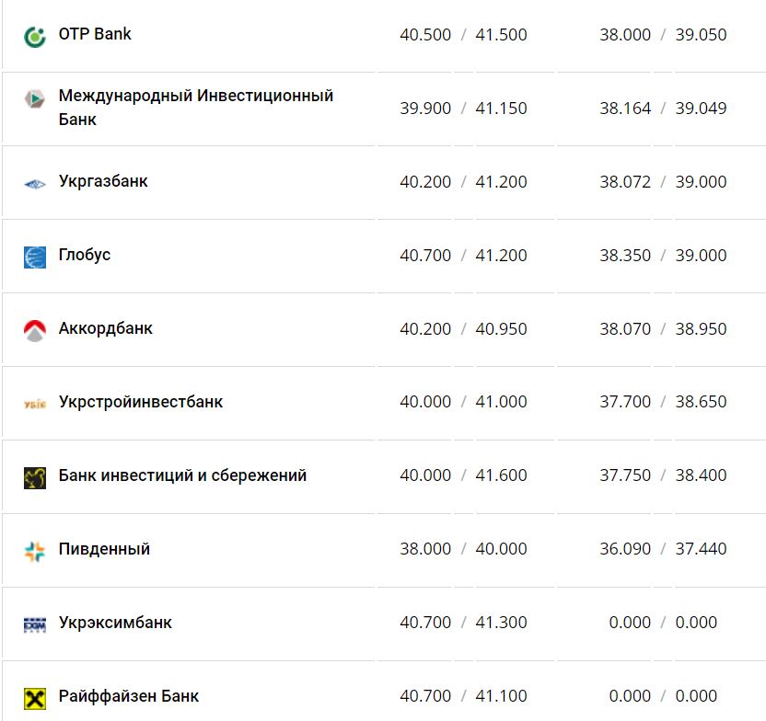Open the Глобус bank link
The height and width of the screenshot is (721, 766).
tap(85, 255)
